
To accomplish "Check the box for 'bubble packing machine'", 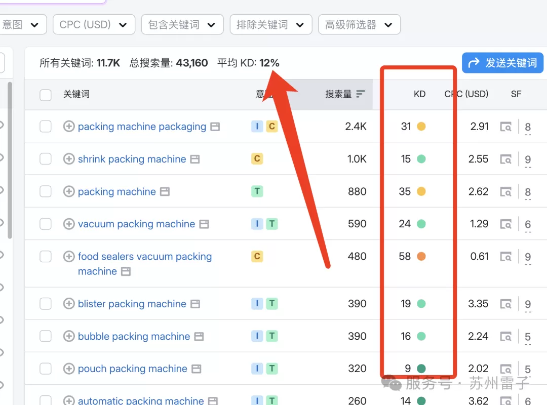I will click(46, 336).
